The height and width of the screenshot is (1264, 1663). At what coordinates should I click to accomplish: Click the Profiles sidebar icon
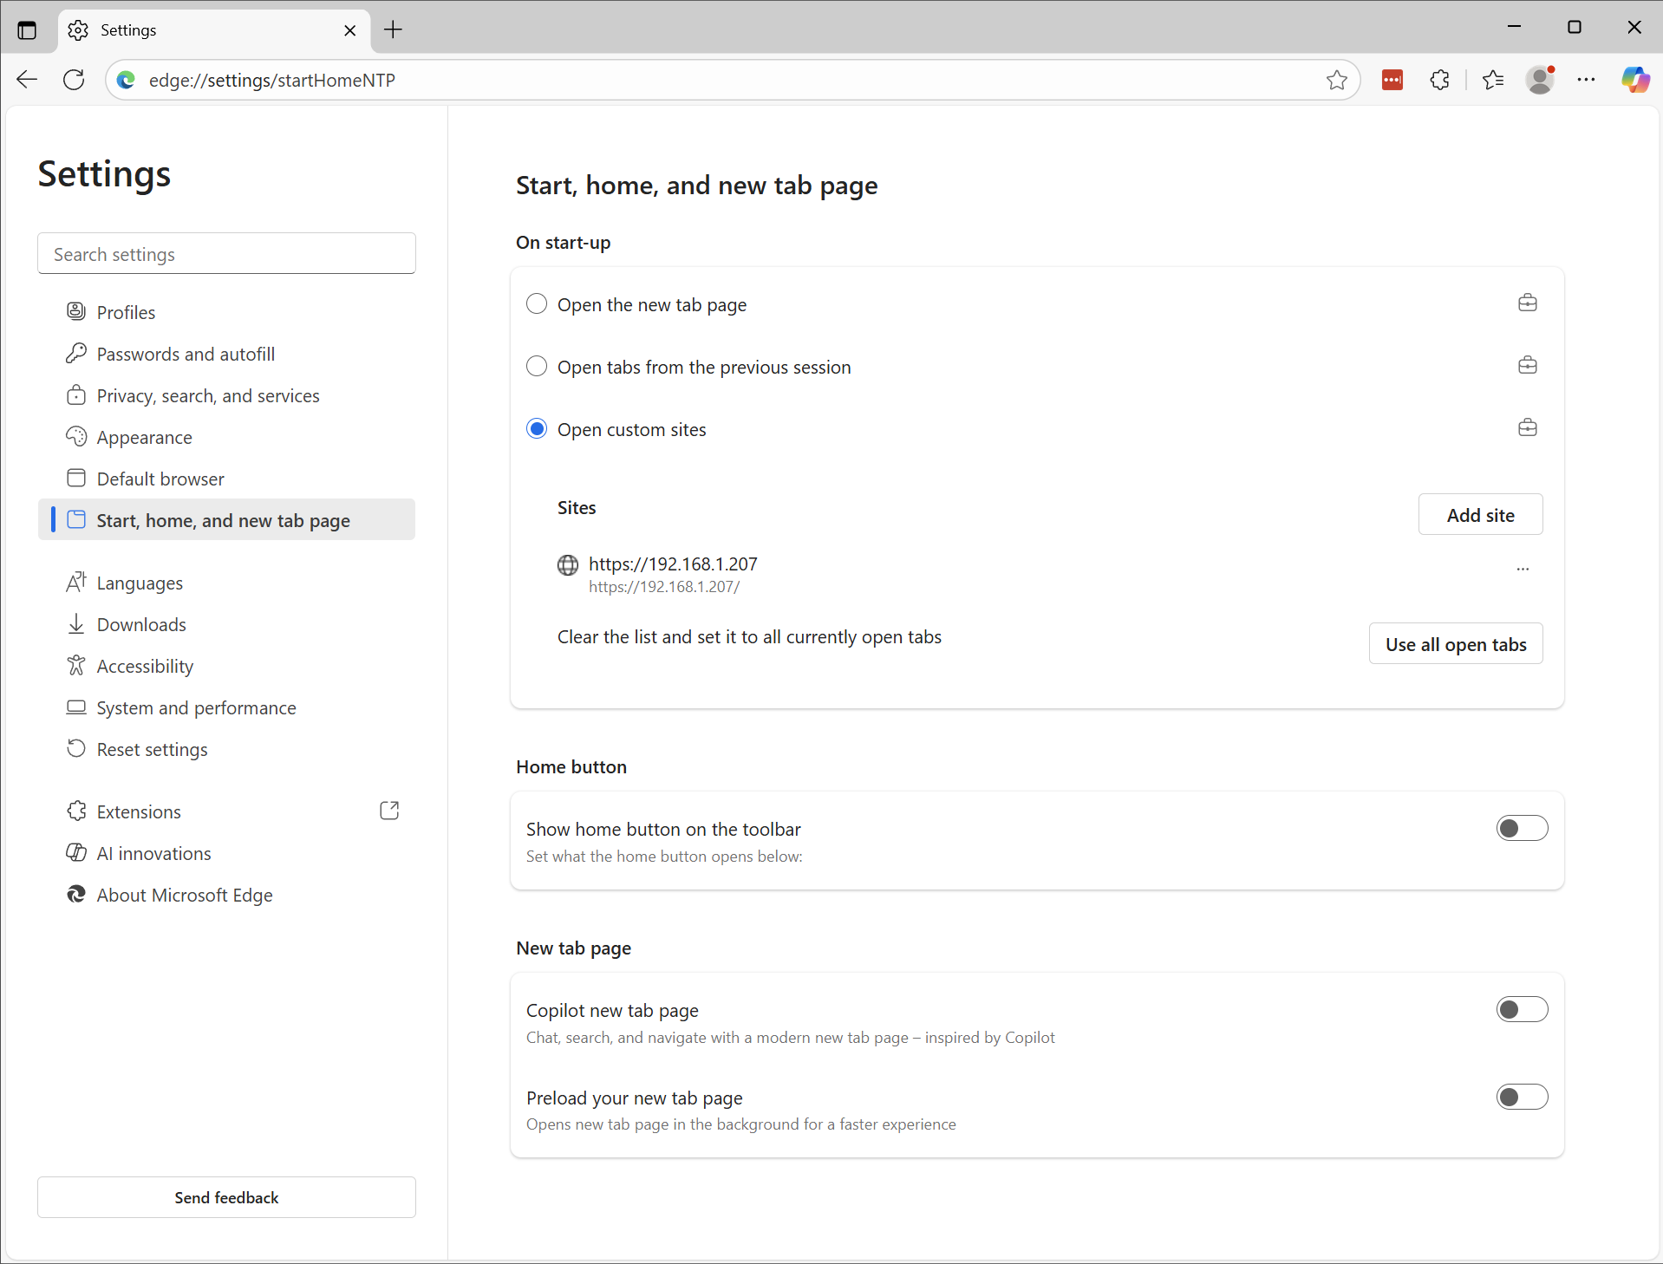76,311
